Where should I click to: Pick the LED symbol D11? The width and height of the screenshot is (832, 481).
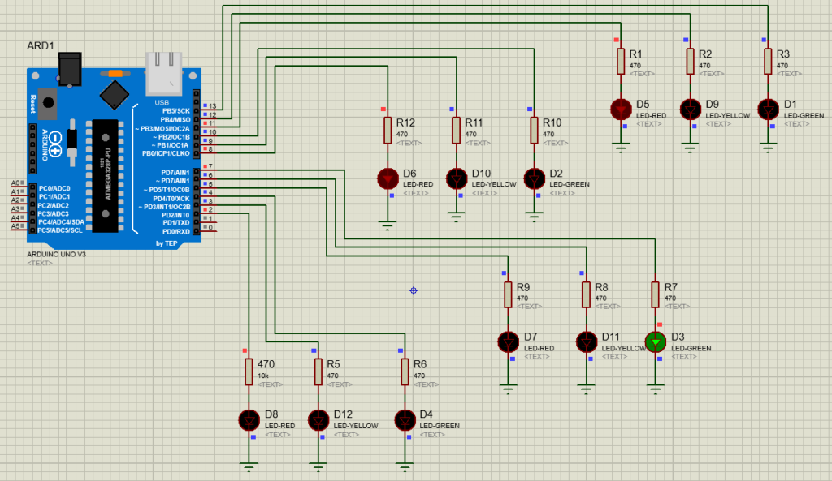click(587, 342)
